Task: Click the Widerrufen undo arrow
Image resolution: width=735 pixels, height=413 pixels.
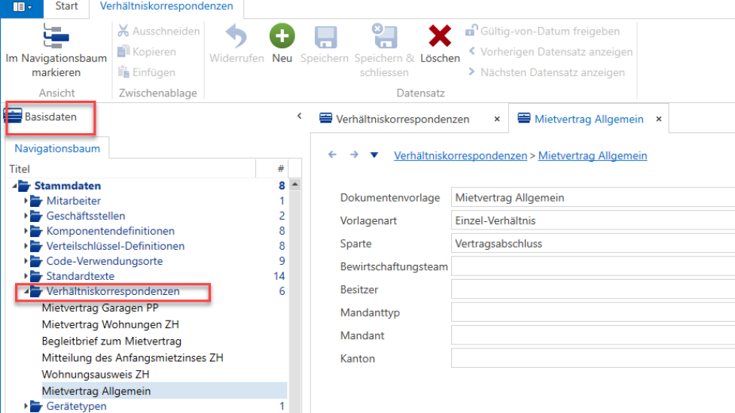Action: pyautogui.click(x=236, y=37)
